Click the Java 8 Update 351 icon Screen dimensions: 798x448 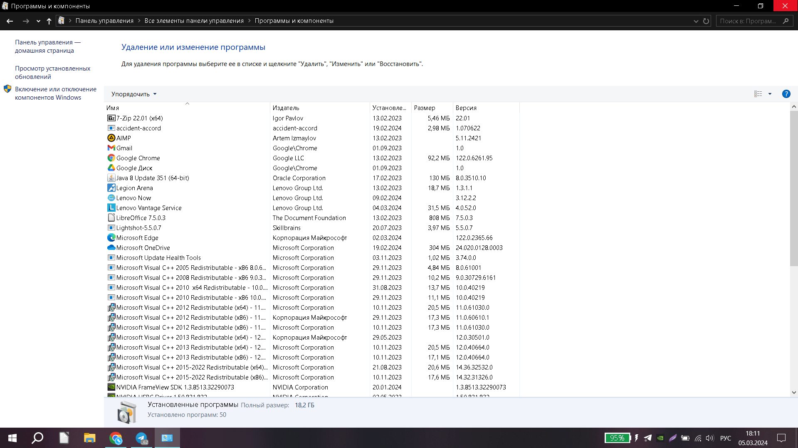click(111, 178)
